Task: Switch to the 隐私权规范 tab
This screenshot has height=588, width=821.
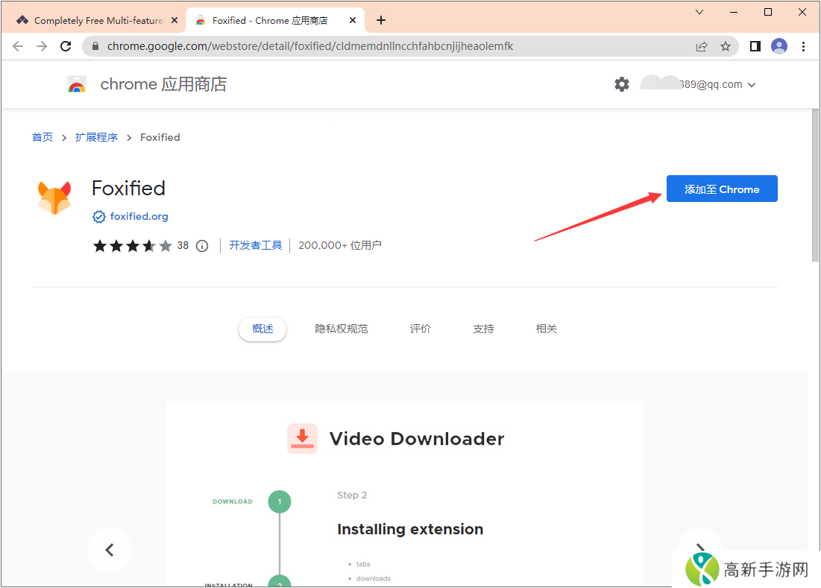Action: coord(342,328)
